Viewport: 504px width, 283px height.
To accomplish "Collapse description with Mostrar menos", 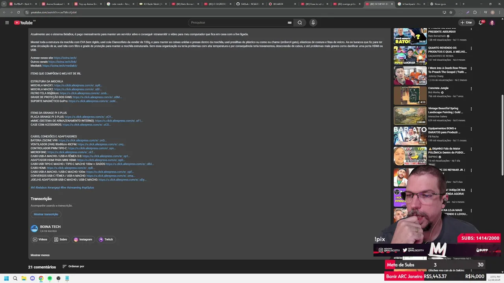I will [40, 255].
